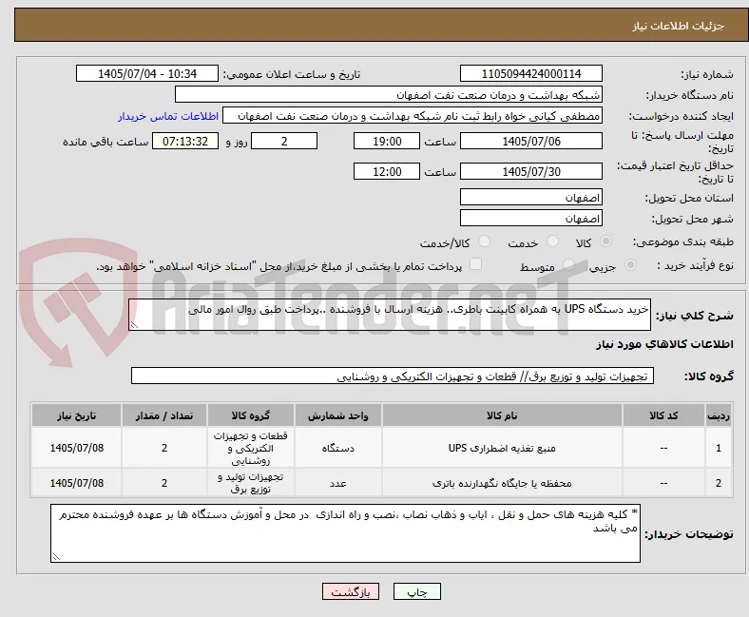Image resolution: width=749 pixels, height=617 pixels.
Task: Click the ردیف column header
Action: (x=719, y=415)
